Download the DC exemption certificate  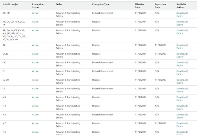click(x=182, y=62)
